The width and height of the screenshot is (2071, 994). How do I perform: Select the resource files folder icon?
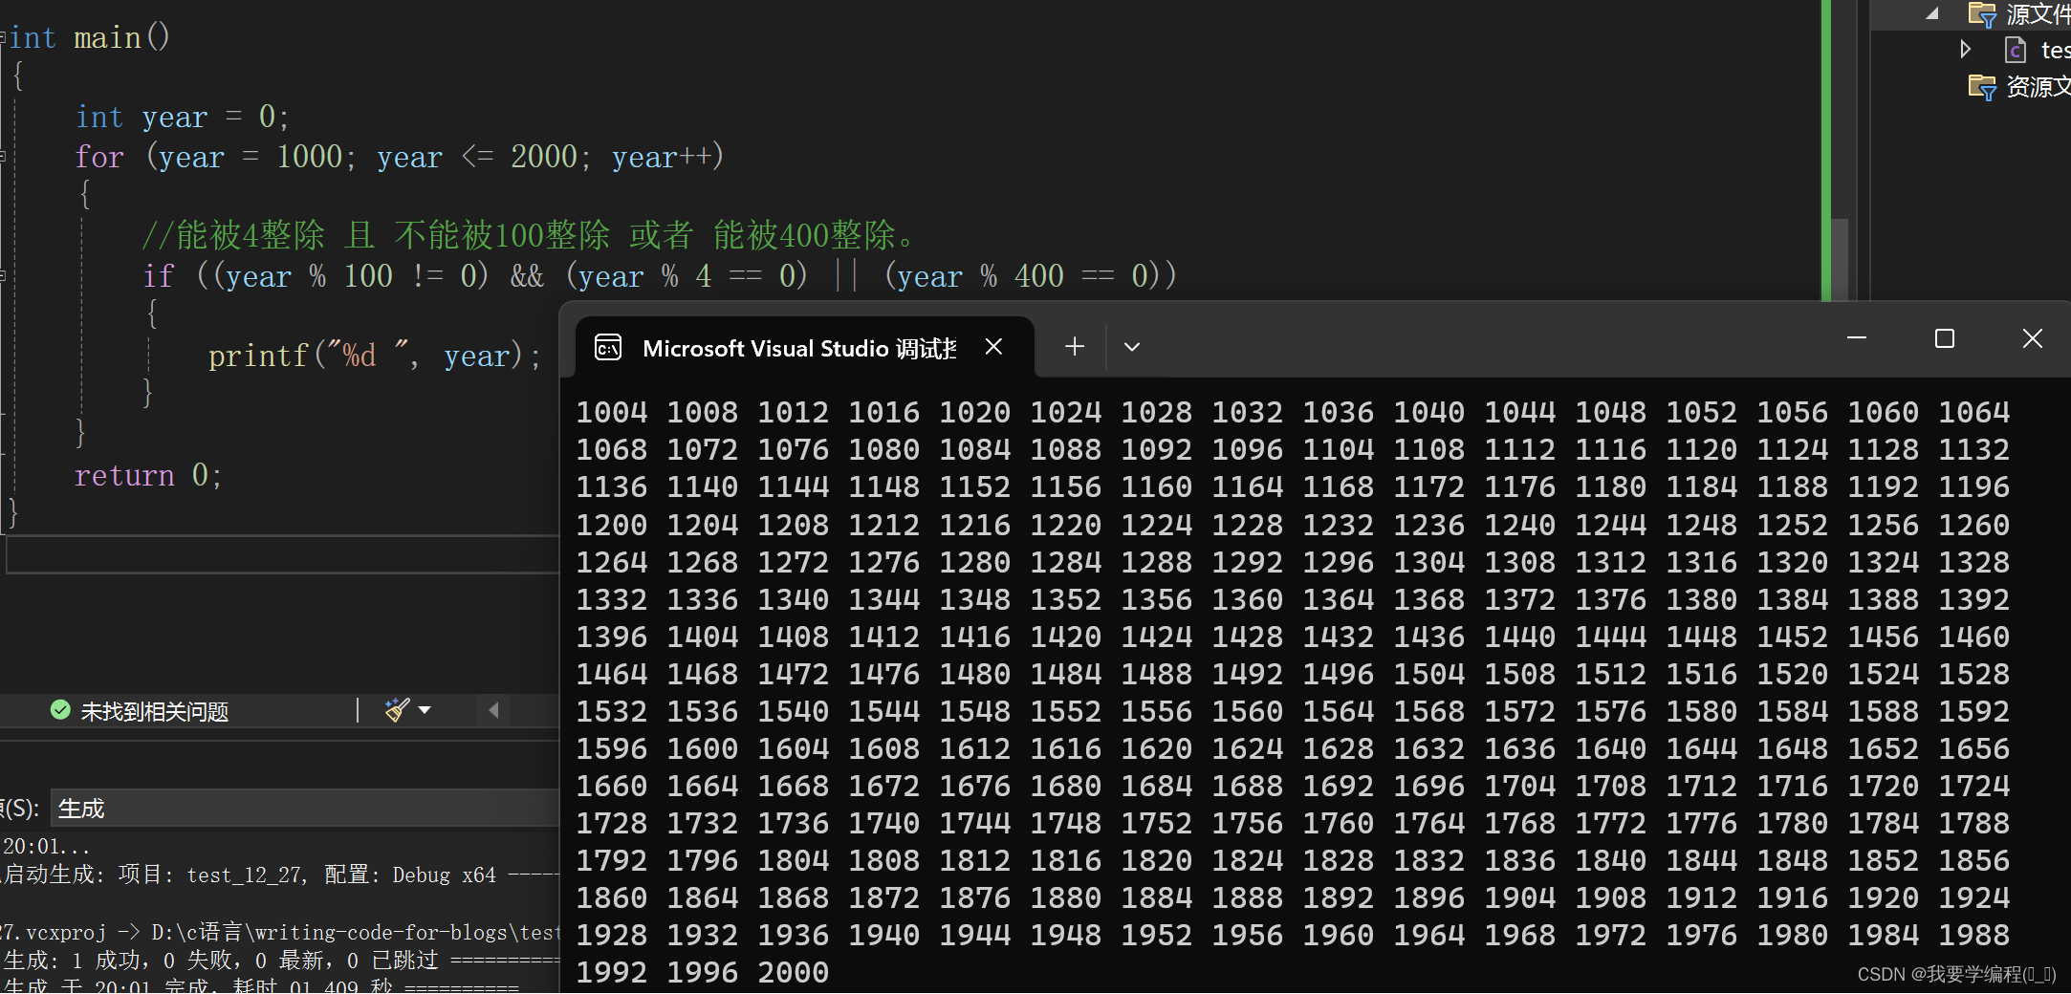click(1982, 87)
